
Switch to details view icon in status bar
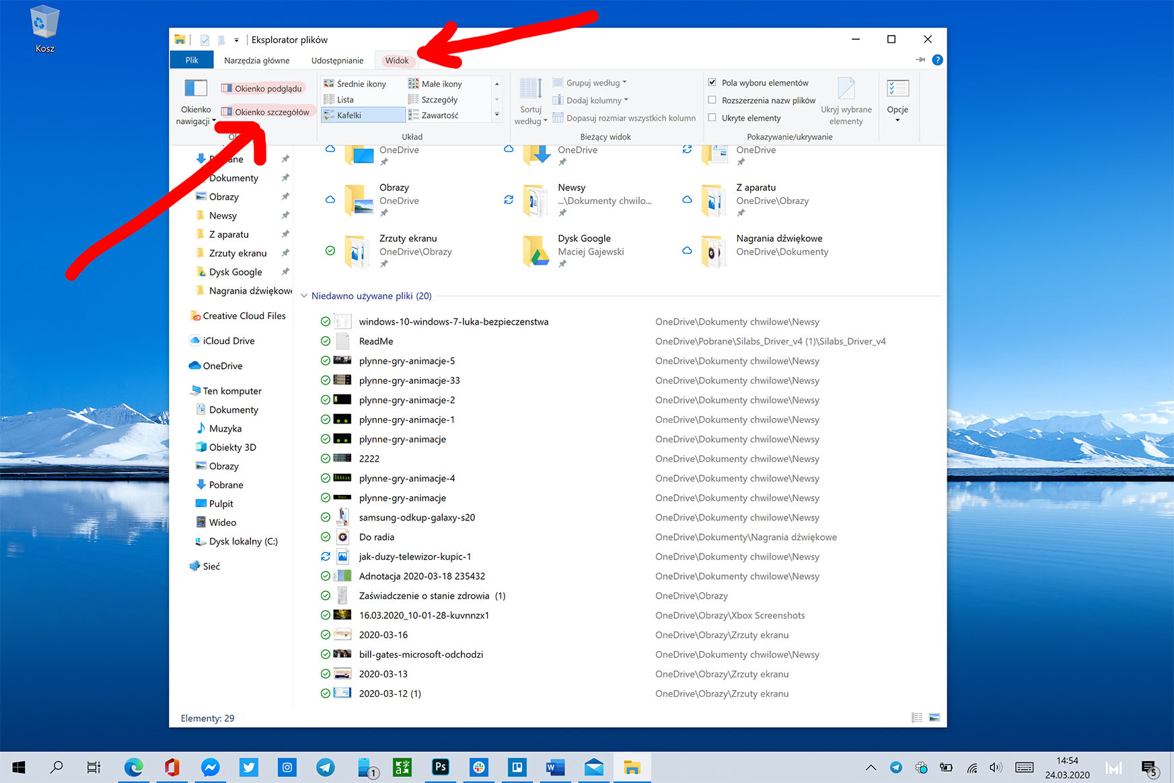(917, 718)
